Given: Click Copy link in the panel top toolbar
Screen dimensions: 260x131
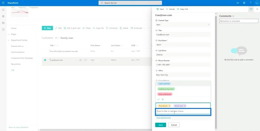Looking at the screenshot, I should [x=182, y=9].
